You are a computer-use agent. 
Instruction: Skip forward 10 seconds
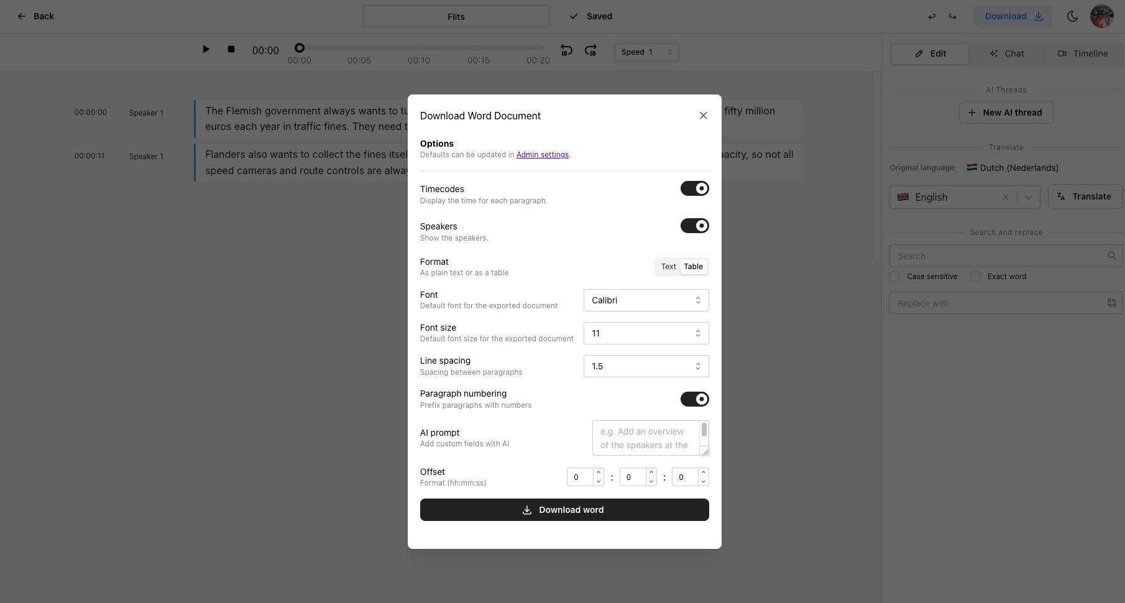590,50
